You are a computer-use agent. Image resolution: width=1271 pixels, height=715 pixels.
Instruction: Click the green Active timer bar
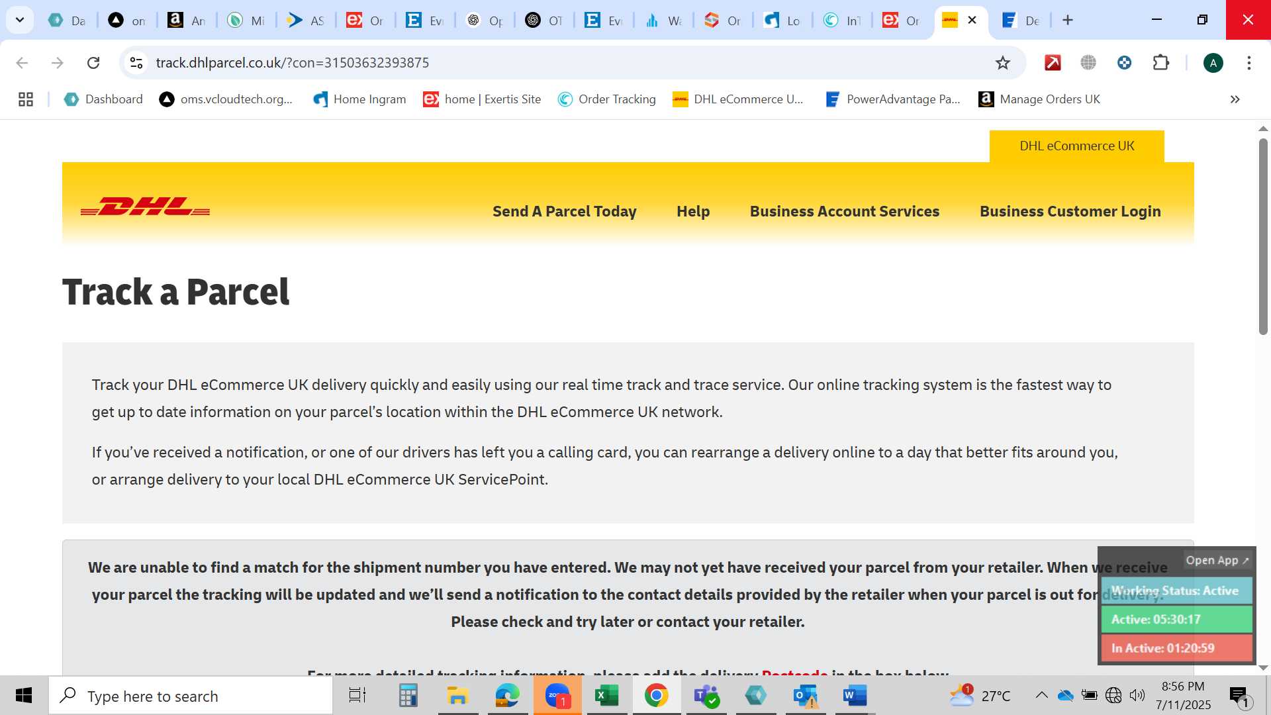[1176, 619]
